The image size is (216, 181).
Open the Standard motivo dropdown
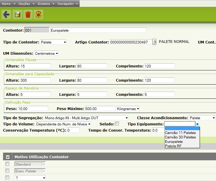tap(30, 164)
